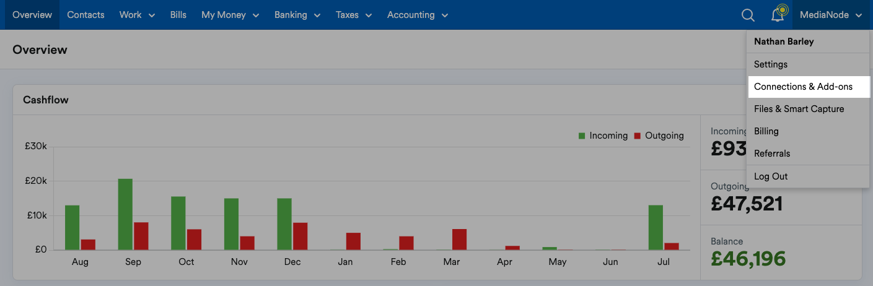
Task: Open Files & Smart Capture
Action: click(799, 109)
